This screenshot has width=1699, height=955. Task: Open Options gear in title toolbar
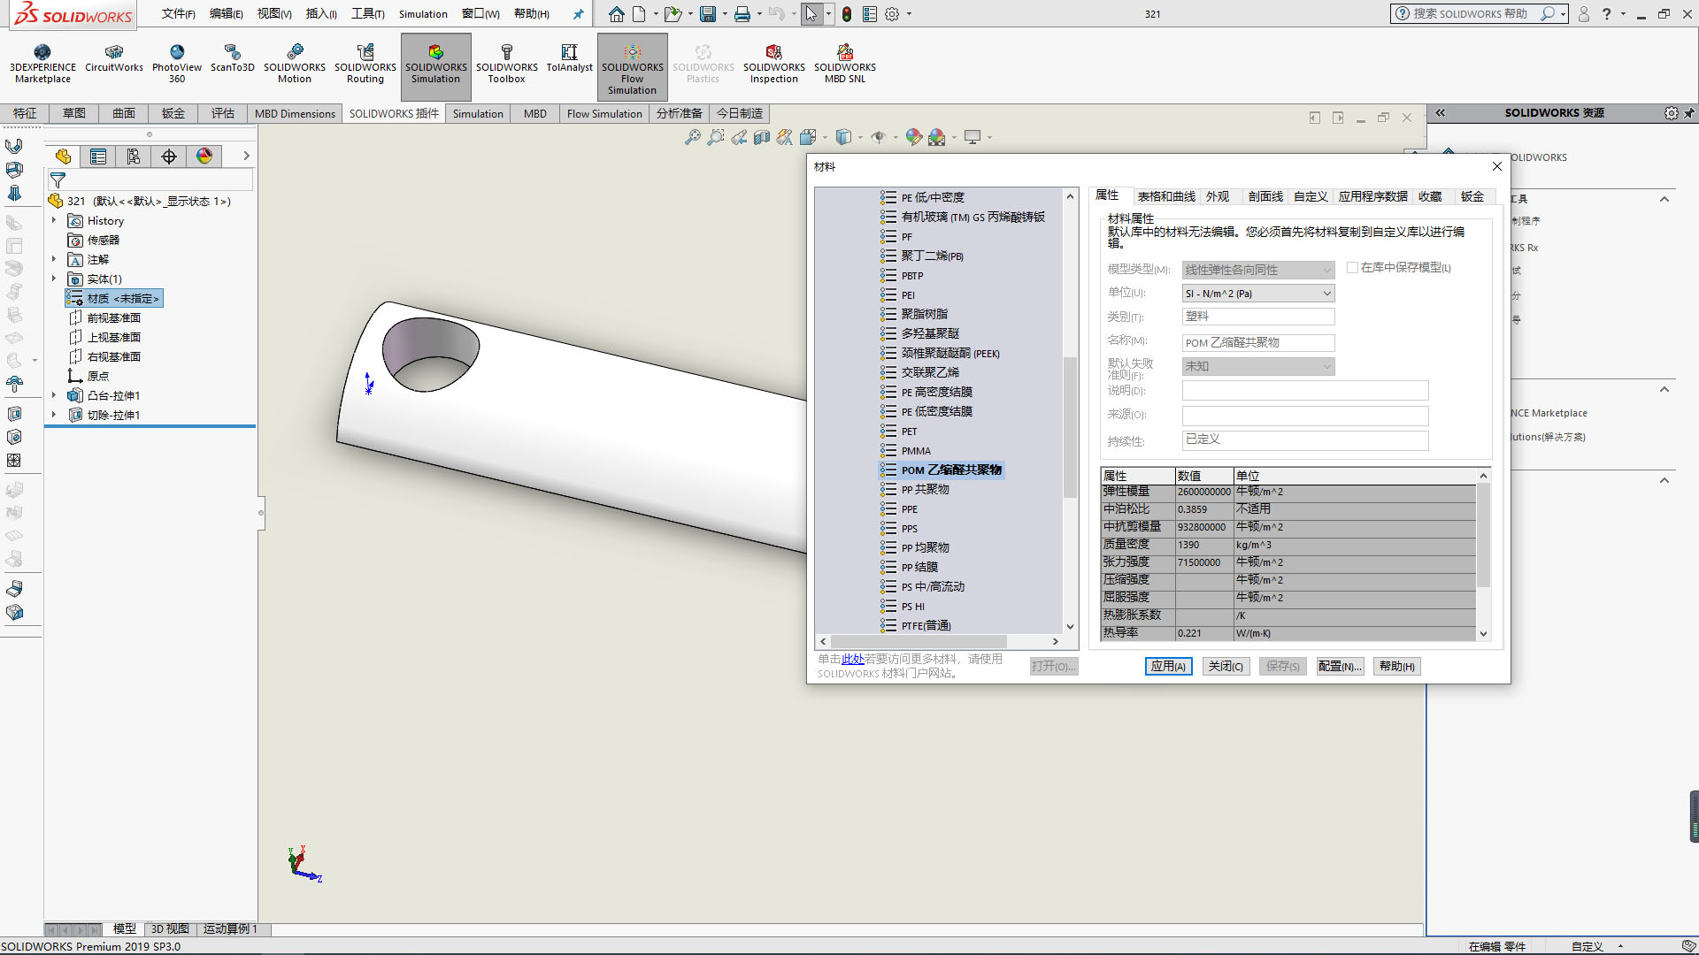tap(892, 14)
